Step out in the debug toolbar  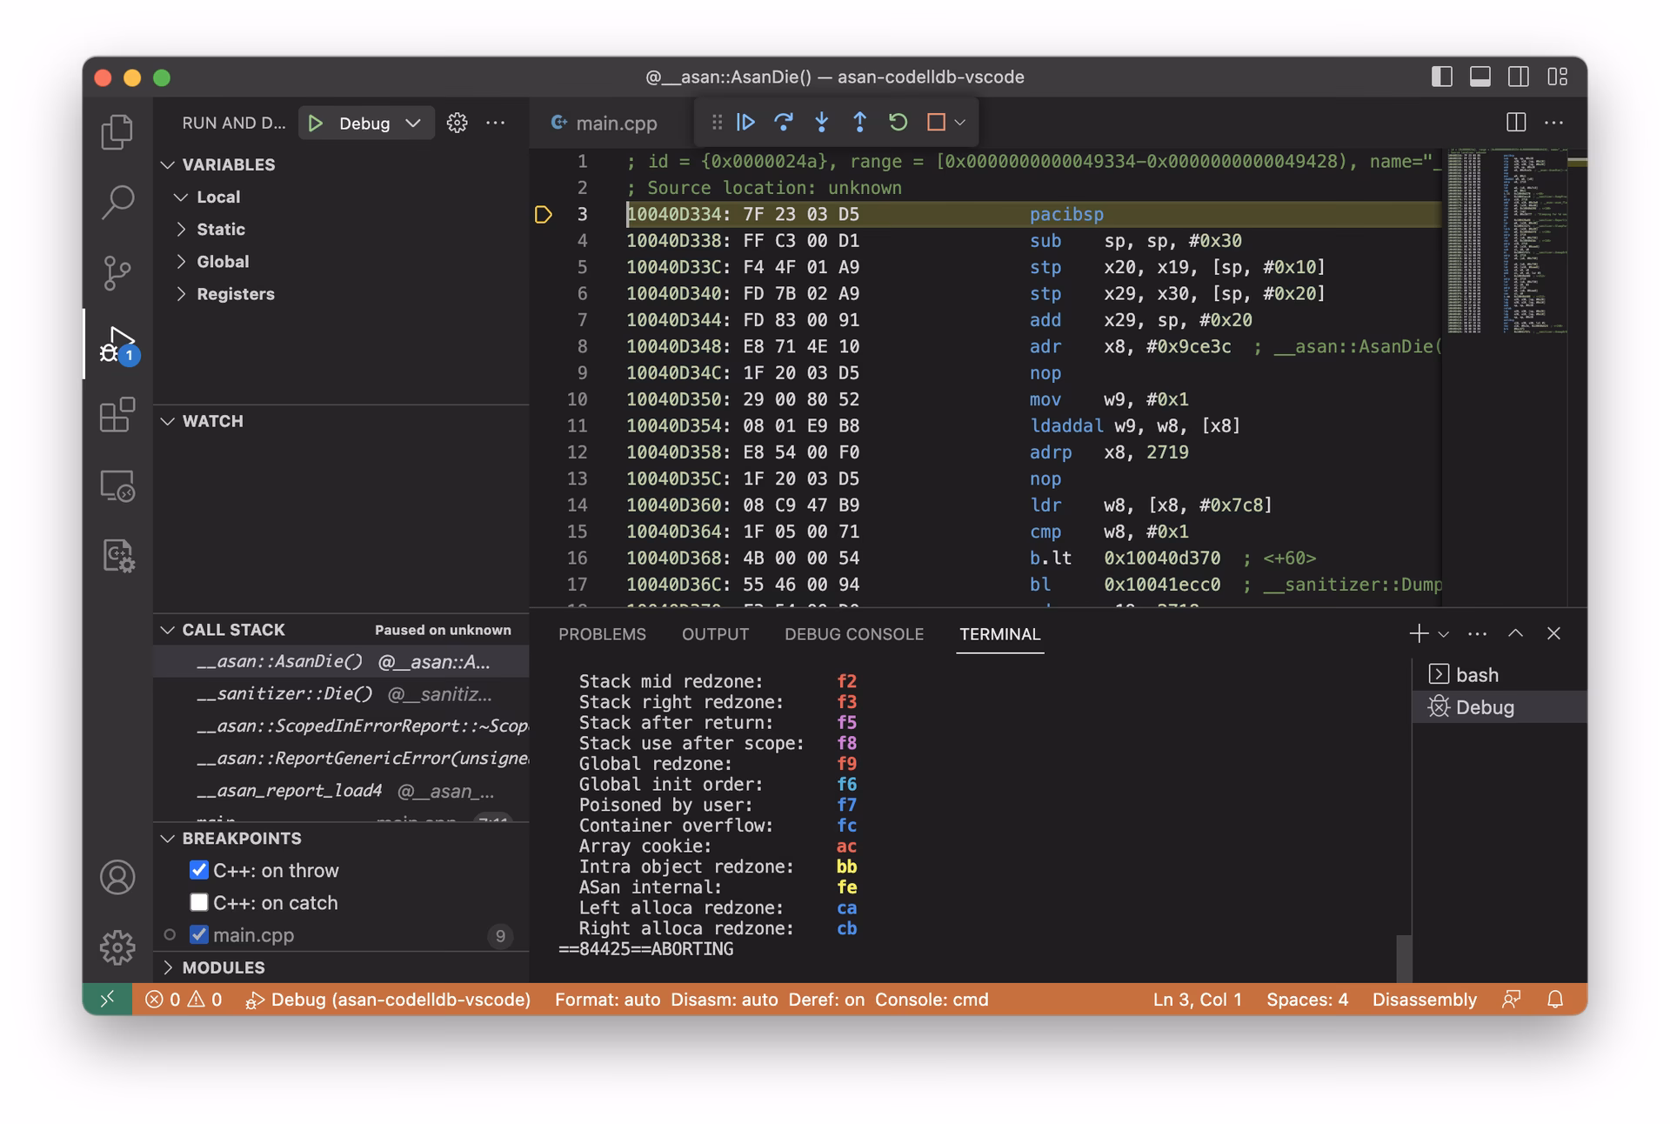(x=859, y=123)
